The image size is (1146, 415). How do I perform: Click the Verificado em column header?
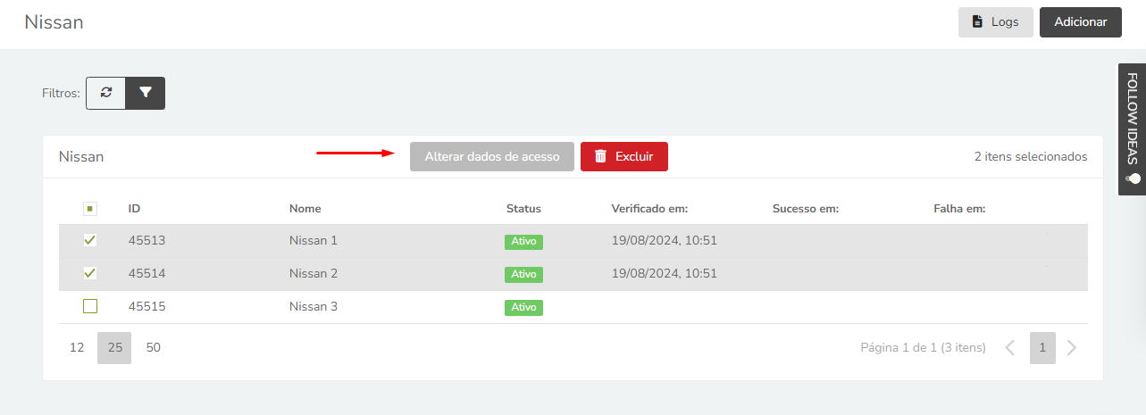(649, 209)
